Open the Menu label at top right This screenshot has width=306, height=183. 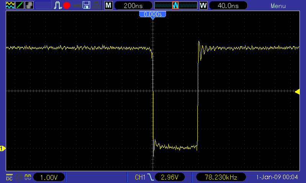point(278,6)
